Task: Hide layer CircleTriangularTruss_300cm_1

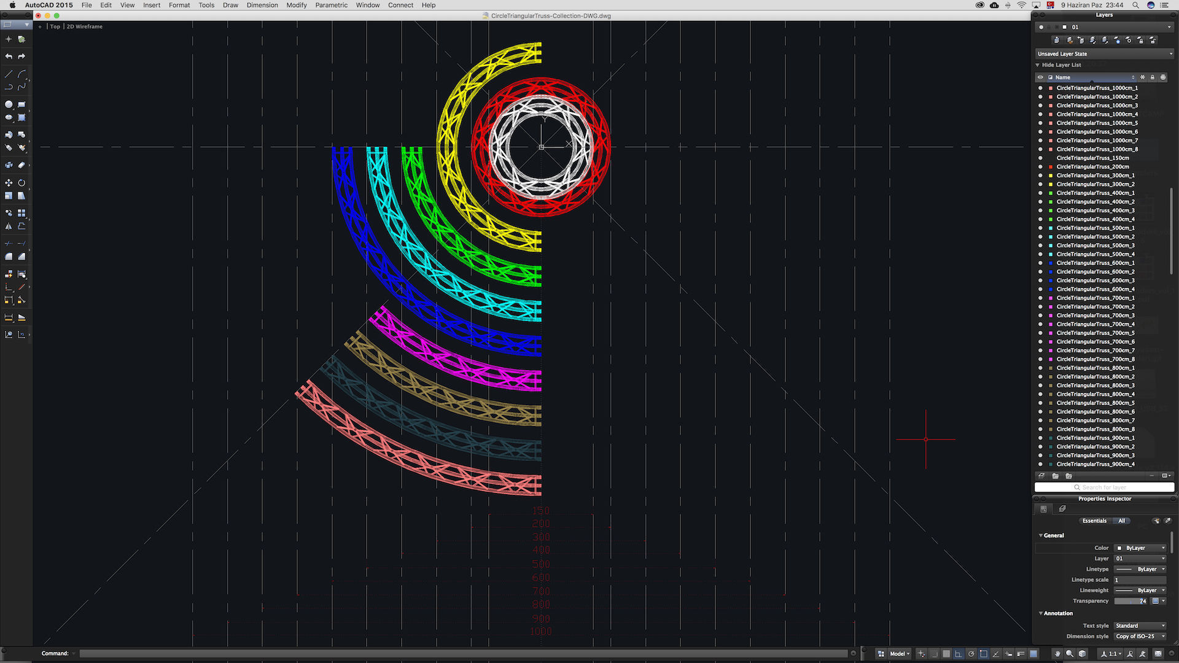Action: [x=1040, y=176]
